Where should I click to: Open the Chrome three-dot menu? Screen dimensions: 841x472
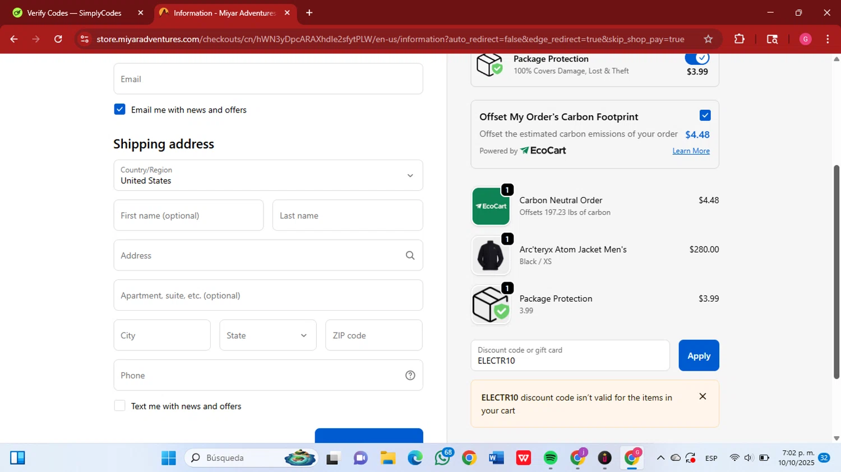point(828,39)
